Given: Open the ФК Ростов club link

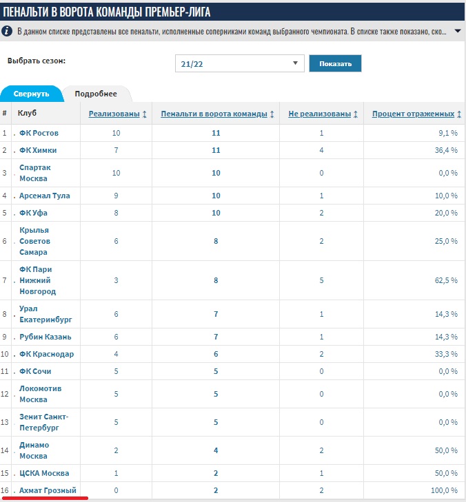Looking at the screenshot, I should 39,132.
